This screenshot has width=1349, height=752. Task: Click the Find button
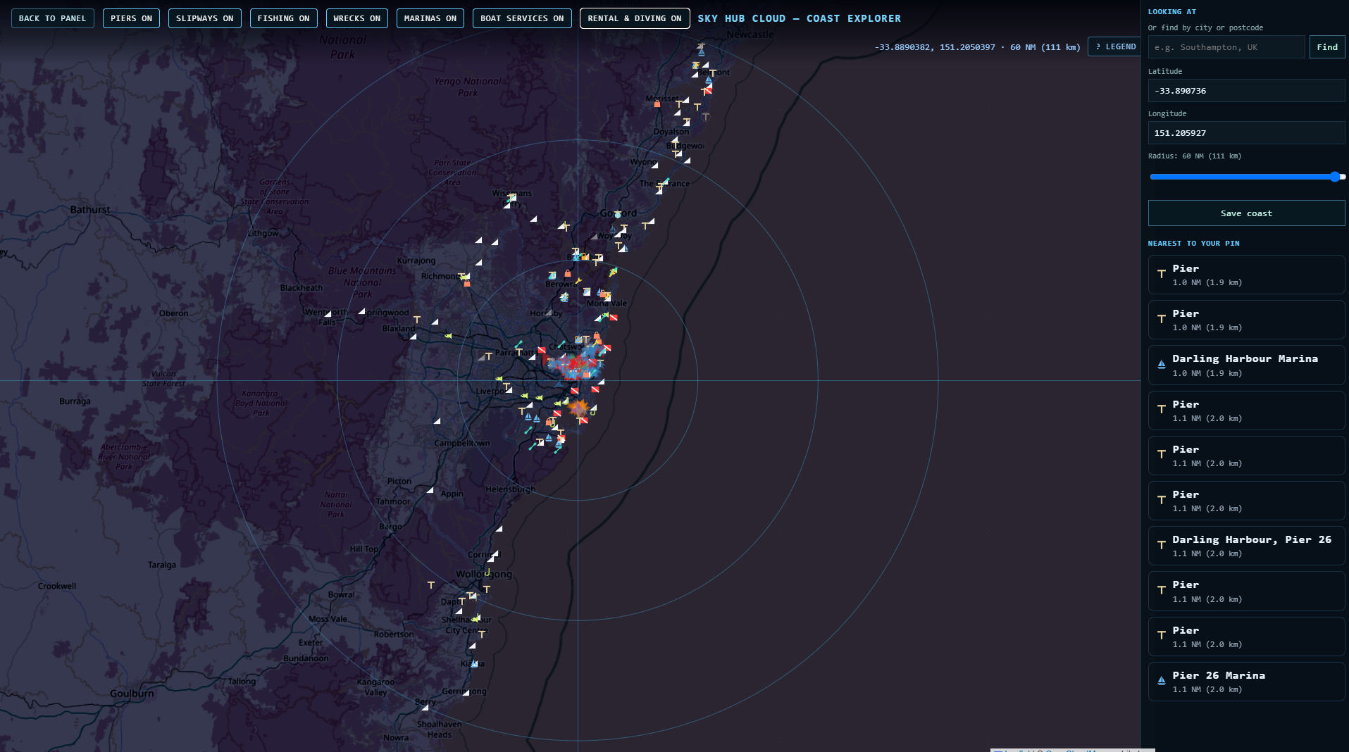(x=1327, y=47)
